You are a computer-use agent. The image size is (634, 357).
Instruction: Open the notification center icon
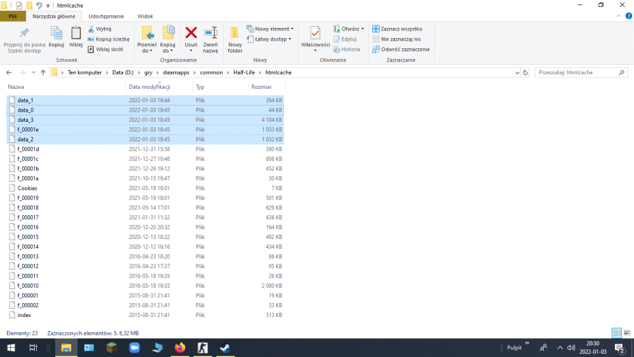coord(619,347)
